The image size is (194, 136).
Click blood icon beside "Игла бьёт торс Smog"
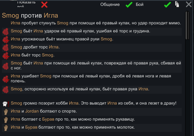(5, 56)
